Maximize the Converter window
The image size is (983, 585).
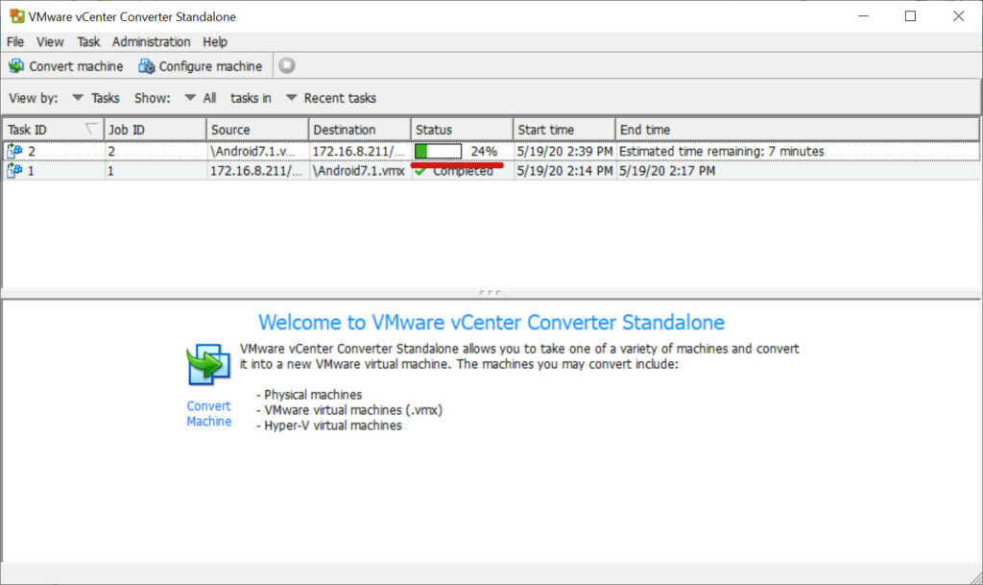tap(910, 16)
